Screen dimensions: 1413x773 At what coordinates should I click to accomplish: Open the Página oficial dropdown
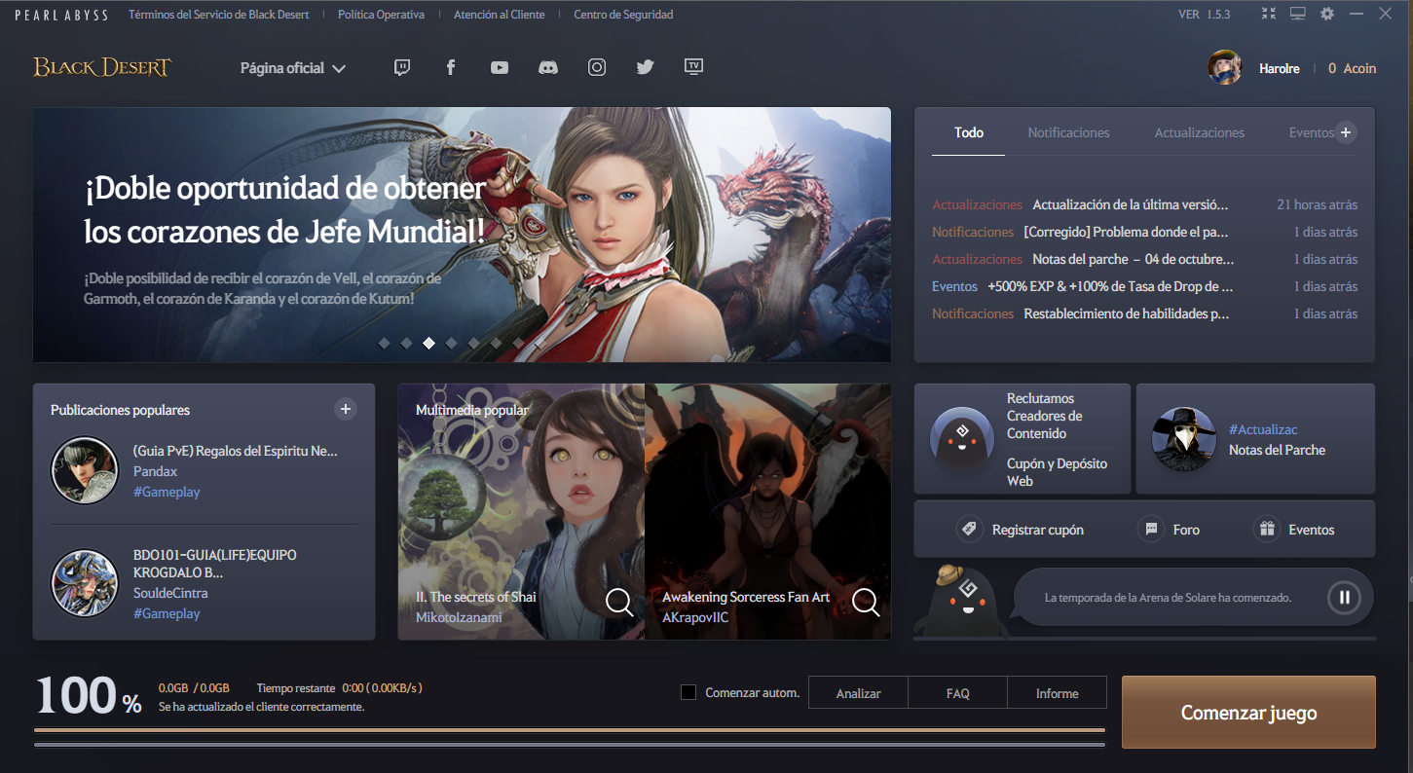point(292,68)
